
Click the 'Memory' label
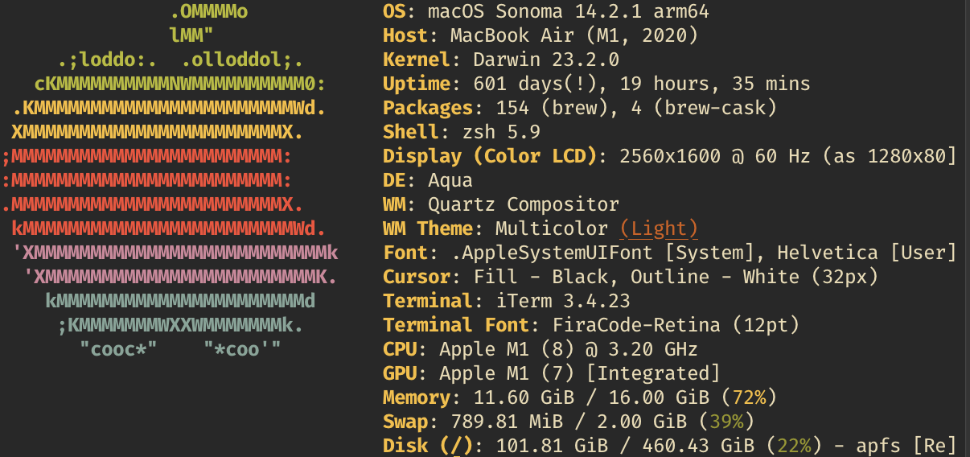417,398
